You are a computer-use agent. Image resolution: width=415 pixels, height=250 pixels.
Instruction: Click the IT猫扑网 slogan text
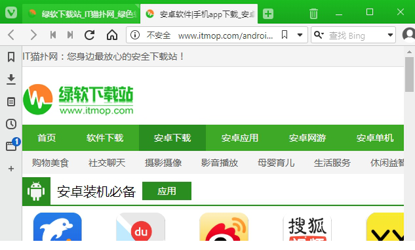pos(103,56)
